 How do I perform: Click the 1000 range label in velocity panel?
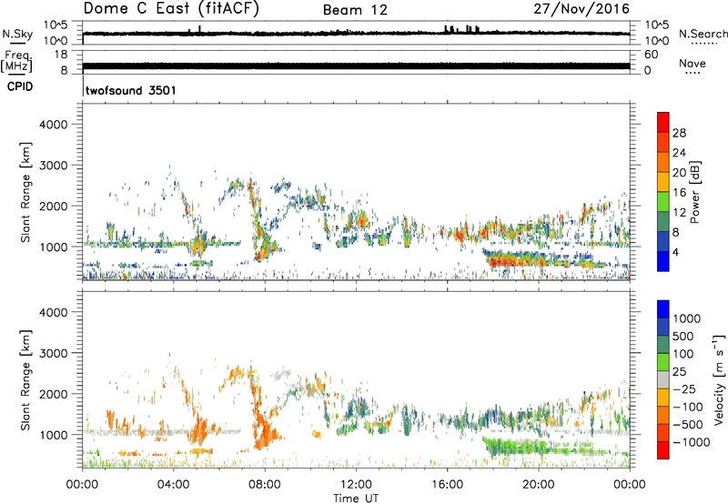pyautogui.click(x=53, y=435)
